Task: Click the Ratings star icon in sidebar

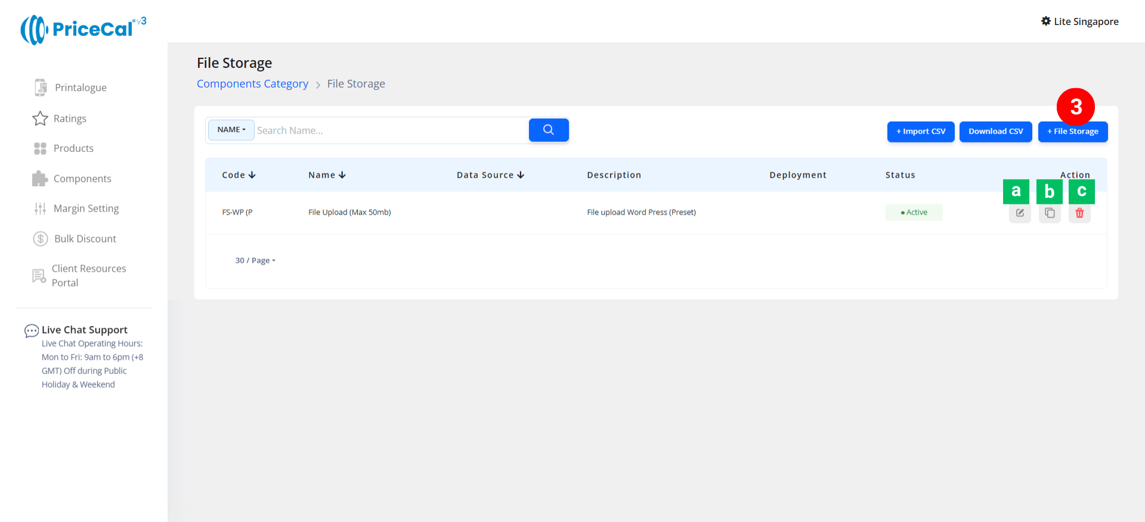Action: point(40,119)
